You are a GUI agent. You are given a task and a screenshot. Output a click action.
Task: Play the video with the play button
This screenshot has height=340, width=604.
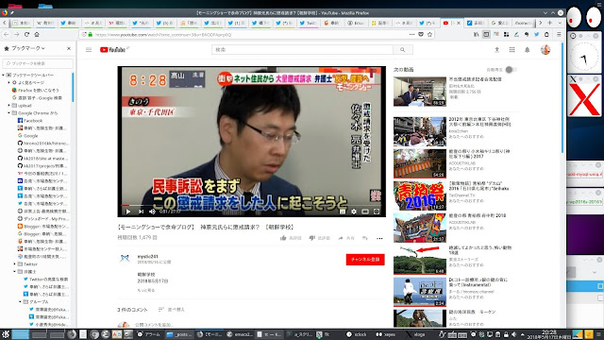(128, 212)
